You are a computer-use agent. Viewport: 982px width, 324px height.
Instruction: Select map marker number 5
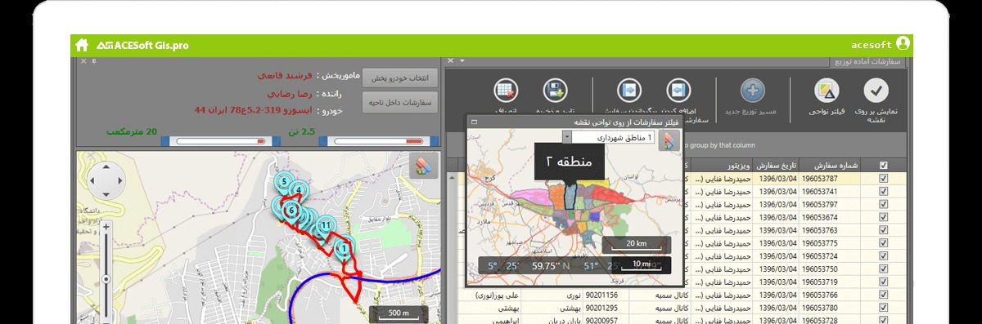pyautogui.click(x=283, y=182)
